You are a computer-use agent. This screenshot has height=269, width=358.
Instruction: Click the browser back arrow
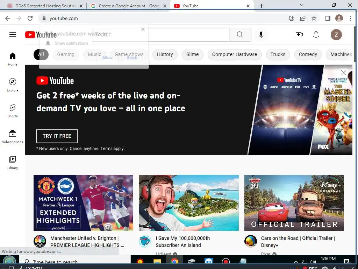[8, 18]
